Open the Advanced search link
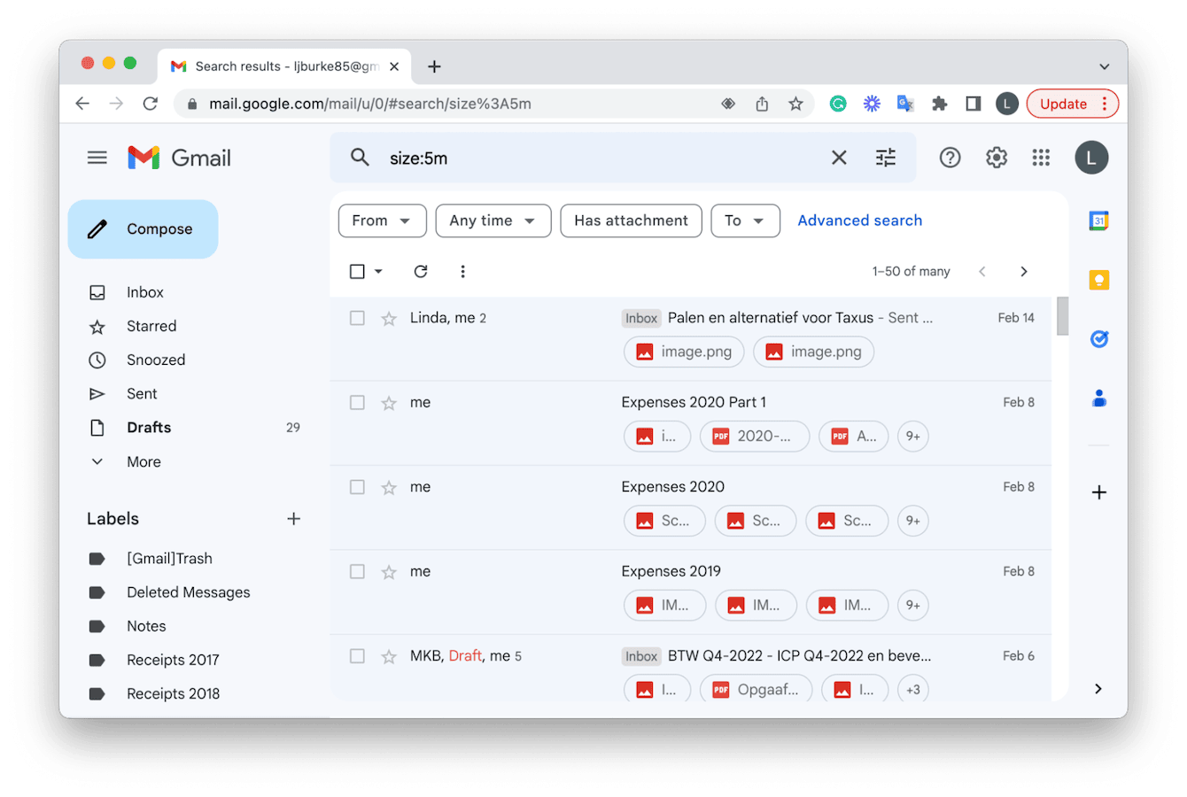The height and width of the screenshot is (797, 1187). [859, 221]
